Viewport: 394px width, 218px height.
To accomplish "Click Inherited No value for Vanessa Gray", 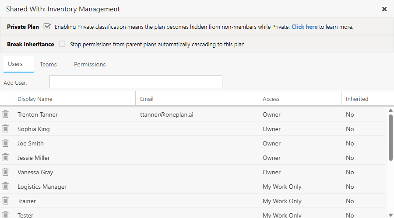I will (350, 172).
